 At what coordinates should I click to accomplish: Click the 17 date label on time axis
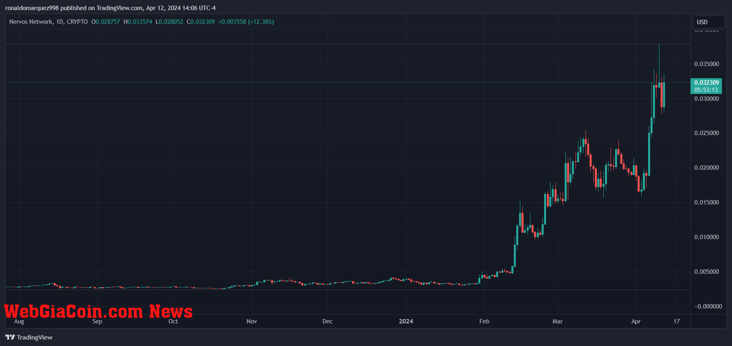pos(677,321)
